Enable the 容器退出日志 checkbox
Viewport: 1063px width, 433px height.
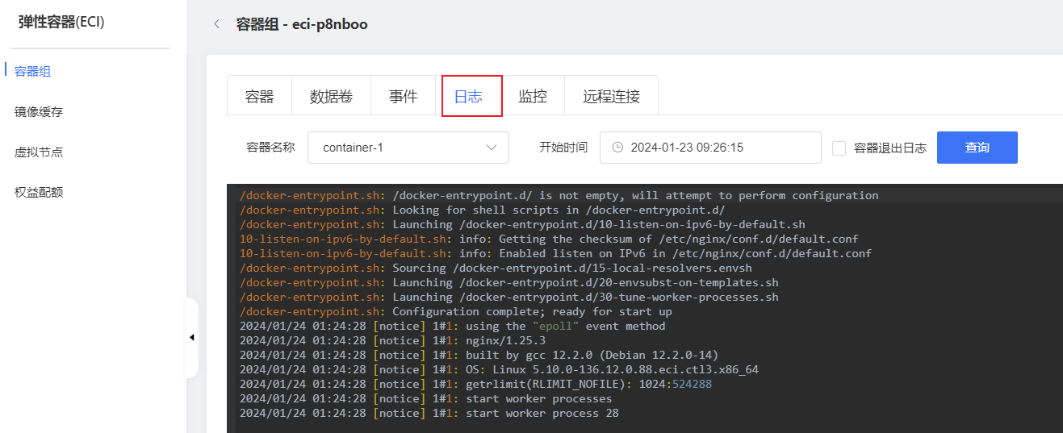[x=839, y=148]
